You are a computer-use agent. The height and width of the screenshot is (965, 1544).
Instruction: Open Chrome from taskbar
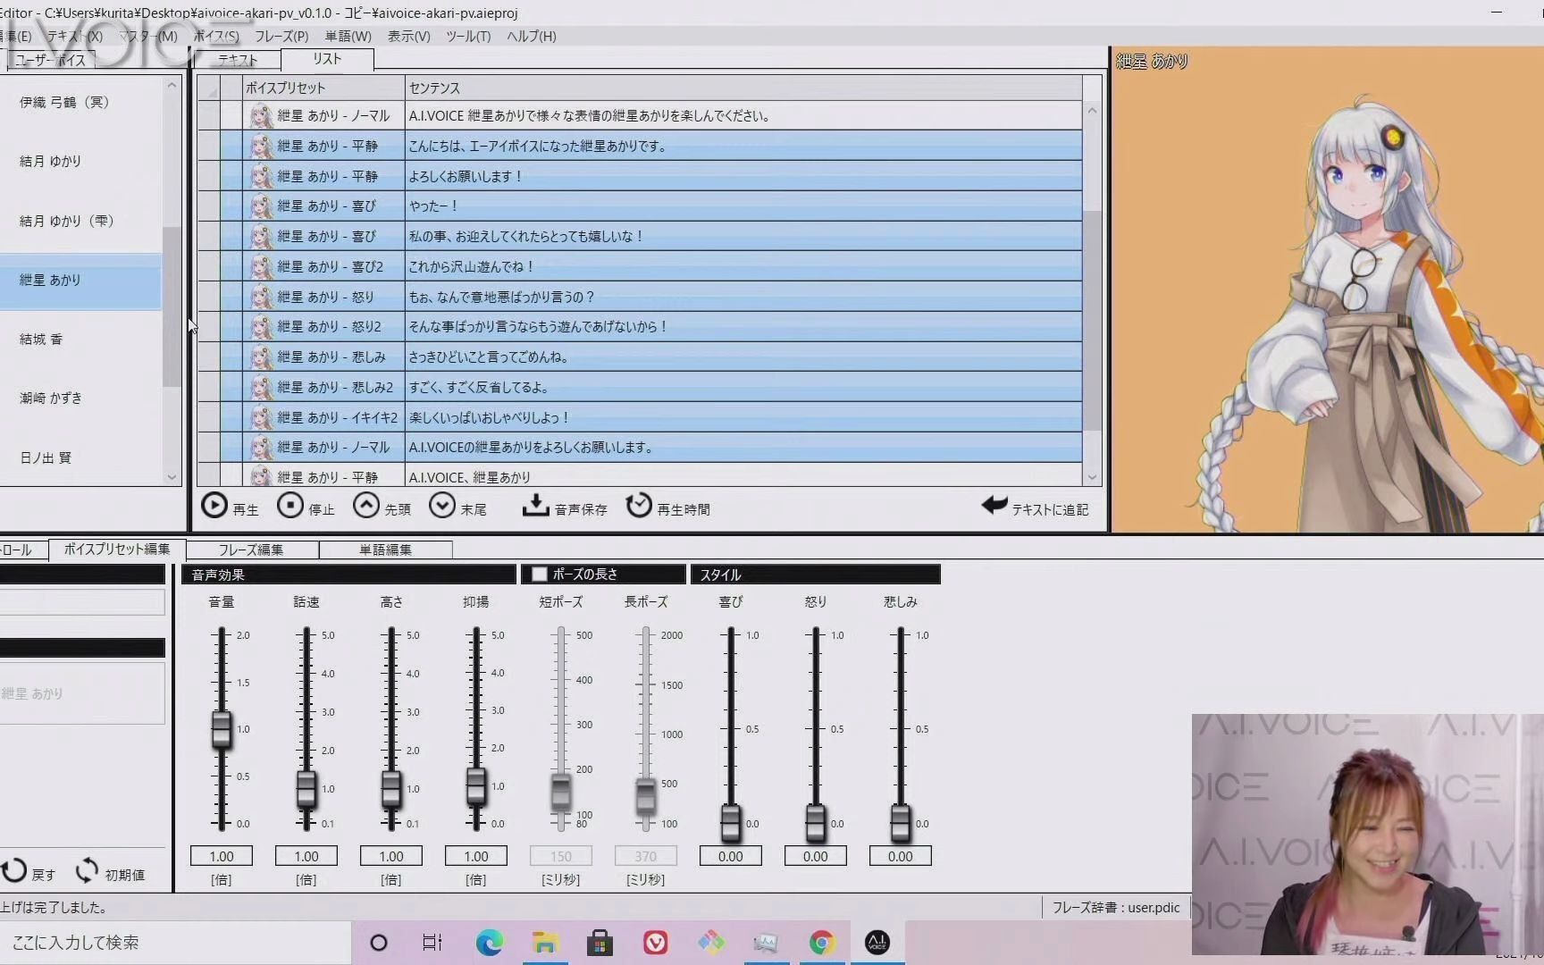coord(822,943)
